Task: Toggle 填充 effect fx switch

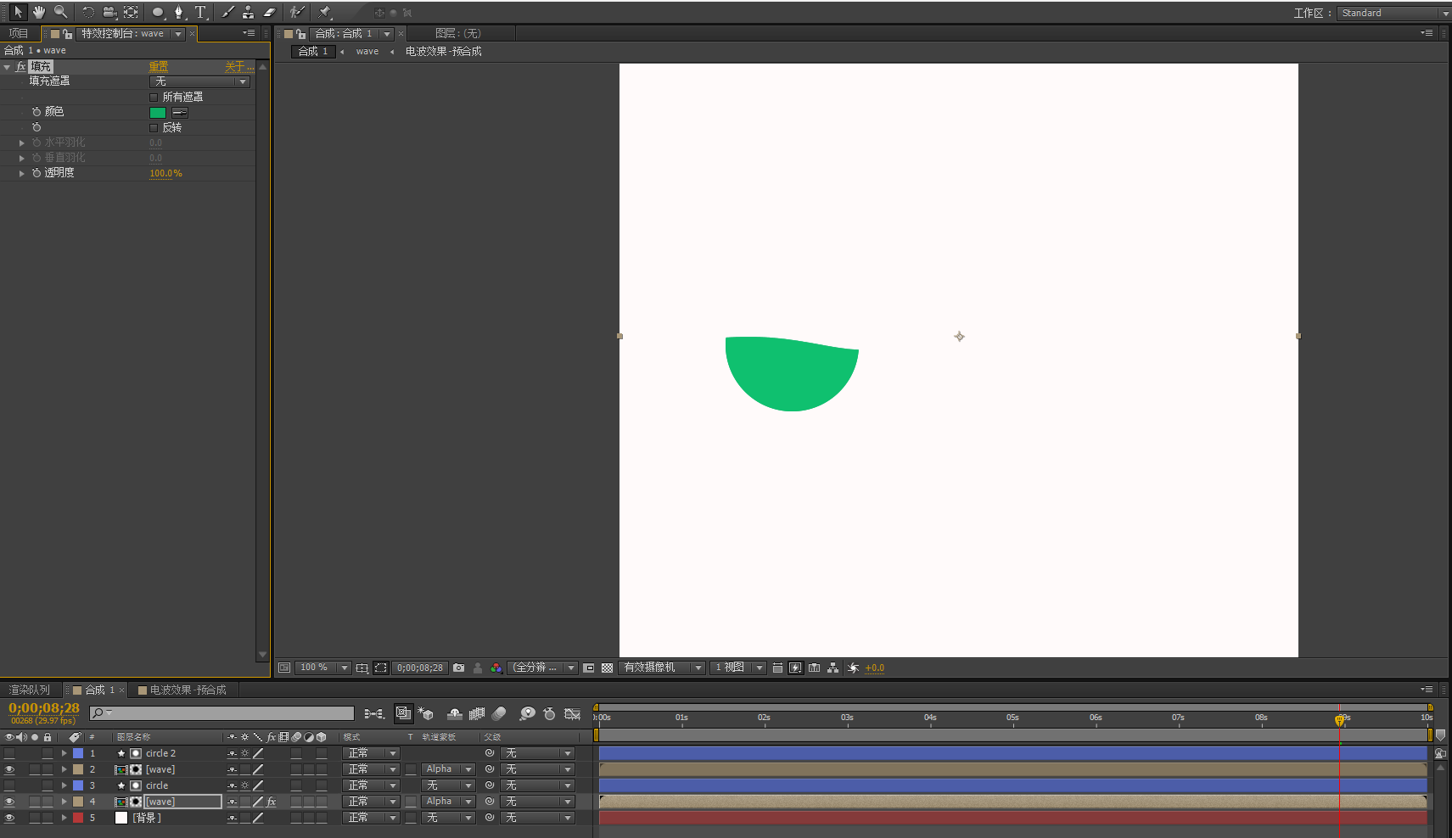Action: point(20,66)
